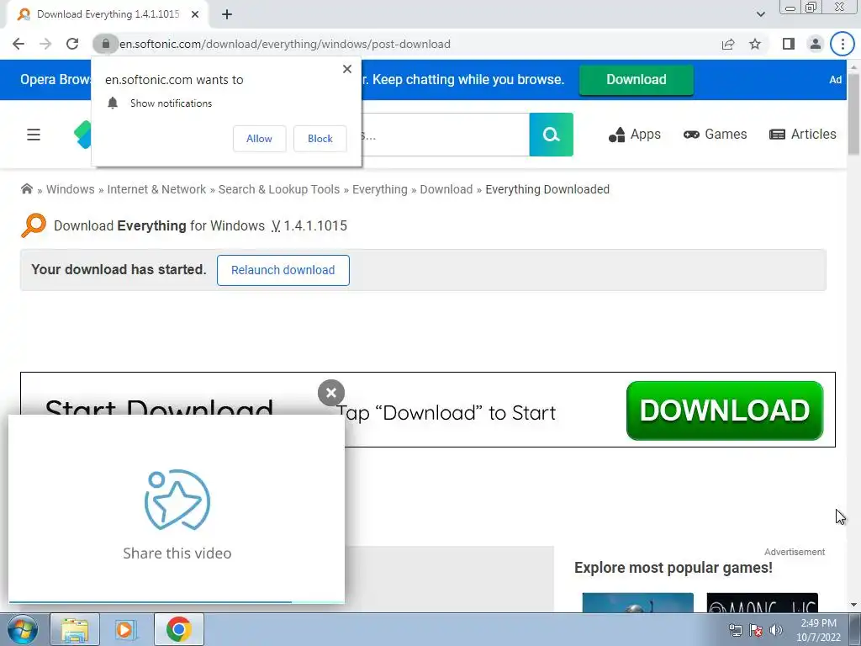Open the Windows breadcrumb link

71,189
